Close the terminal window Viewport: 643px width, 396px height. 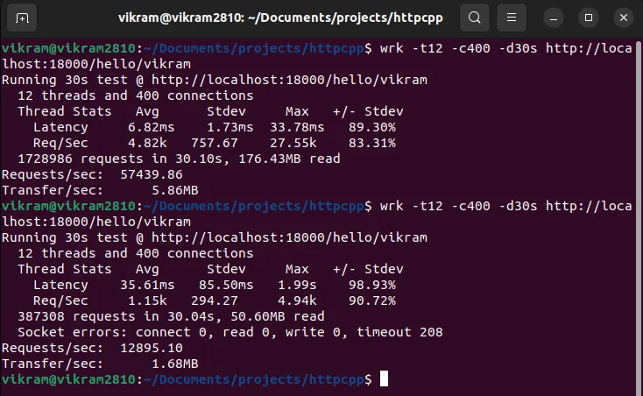pyautogui.click(x=624, y=18)
